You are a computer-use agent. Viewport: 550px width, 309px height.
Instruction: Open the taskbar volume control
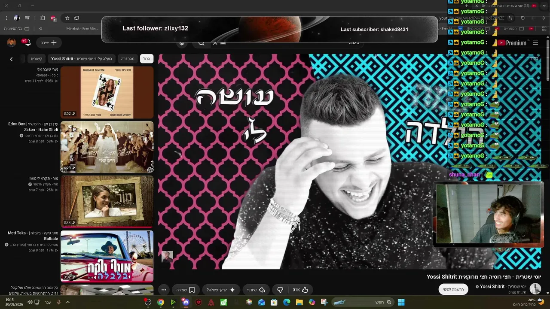pos(30,302)
